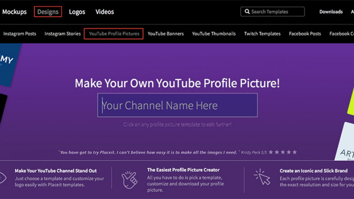Switch to YouTube Banners category
This screenshot has height=199, width=354.
tap(165, 34)
